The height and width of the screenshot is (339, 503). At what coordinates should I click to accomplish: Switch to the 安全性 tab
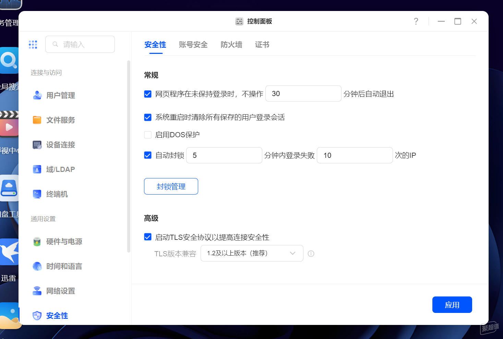(x=155, y=45)
